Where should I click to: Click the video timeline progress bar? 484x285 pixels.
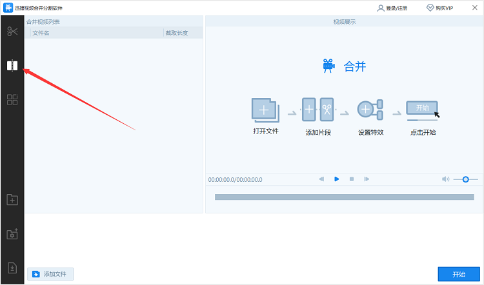coord(344,197)
